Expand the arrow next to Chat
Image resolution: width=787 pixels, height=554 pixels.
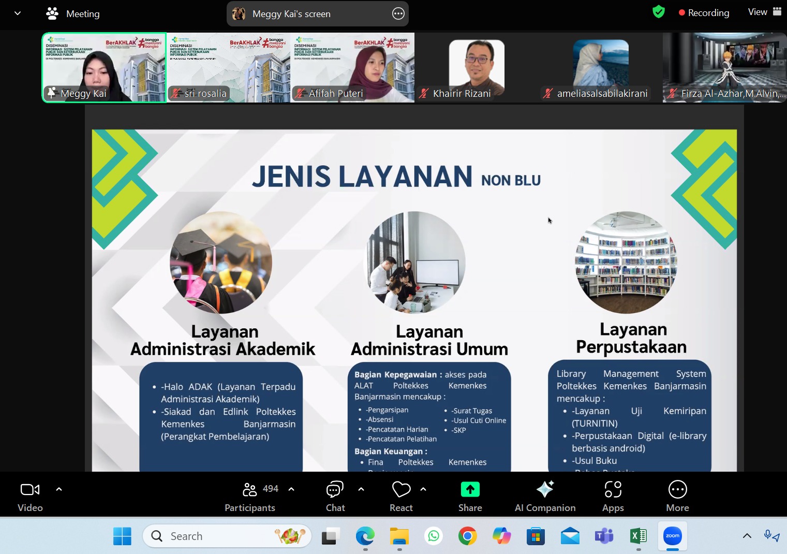click(x=361, y=489)
